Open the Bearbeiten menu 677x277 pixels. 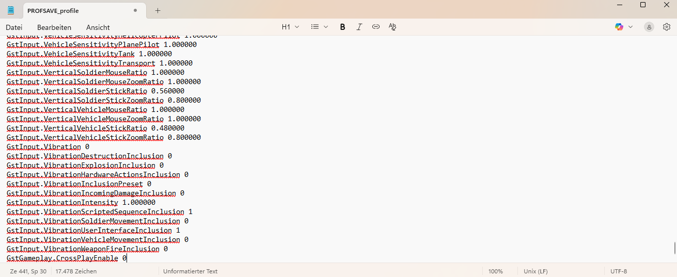54,27
